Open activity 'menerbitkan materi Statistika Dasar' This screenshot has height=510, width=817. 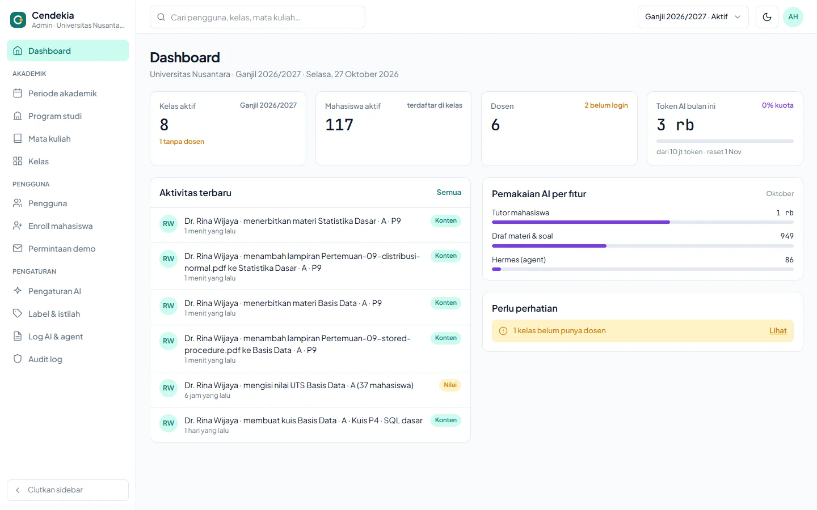point(310,226)
